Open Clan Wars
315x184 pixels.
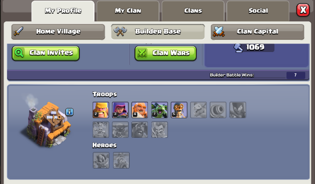[166, 53]
